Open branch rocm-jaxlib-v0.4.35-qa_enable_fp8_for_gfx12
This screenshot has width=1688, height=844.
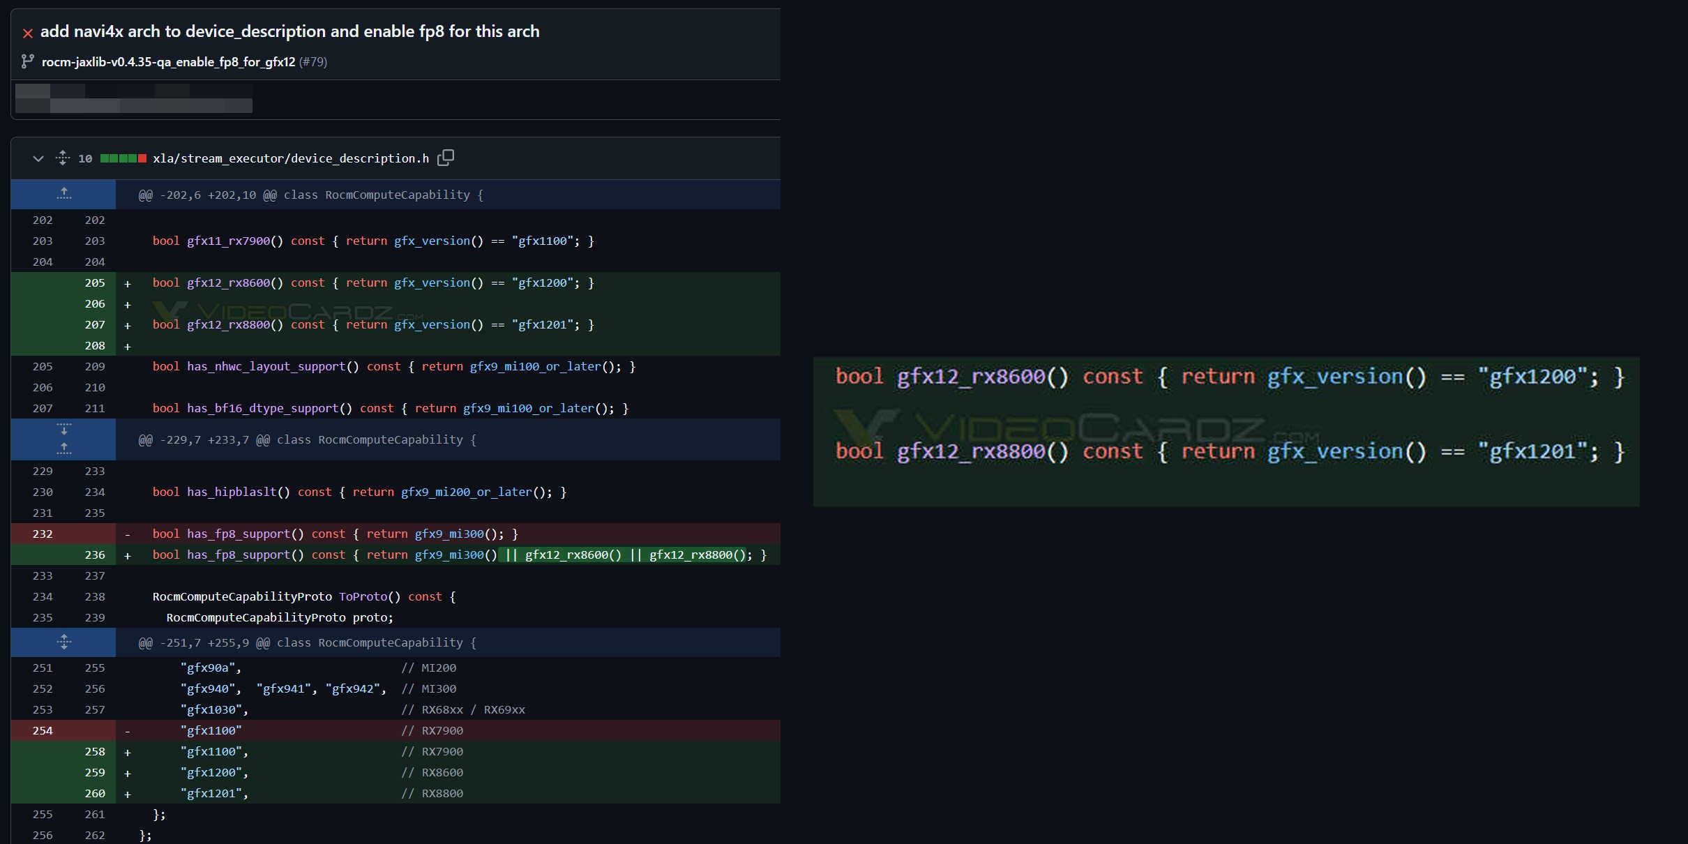click(168, 62)
